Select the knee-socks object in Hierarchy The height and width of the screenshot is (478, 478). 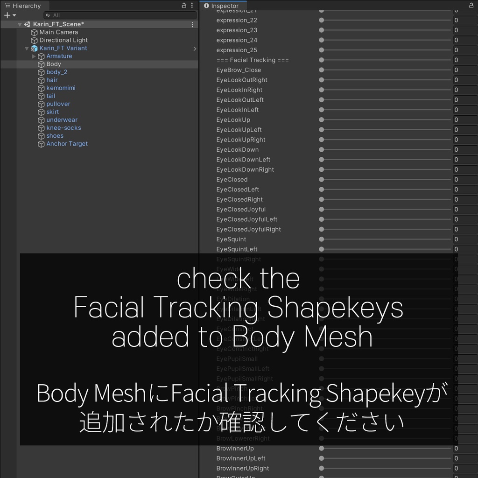(63, 127)
